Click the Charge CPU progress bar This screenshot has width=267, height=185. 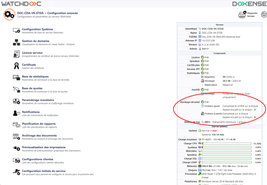228,143
